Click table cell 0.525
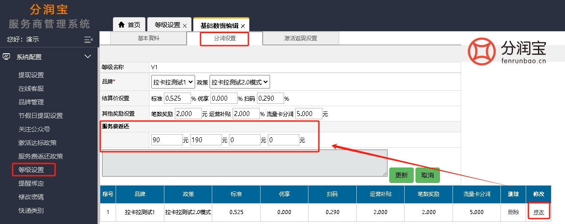The image size is (565, 224). click(236, 212)
